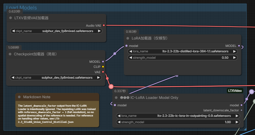The image size is (255, 135).
Task: Click strength_model 0.50 value field
Action: click(x=182, y=58)
